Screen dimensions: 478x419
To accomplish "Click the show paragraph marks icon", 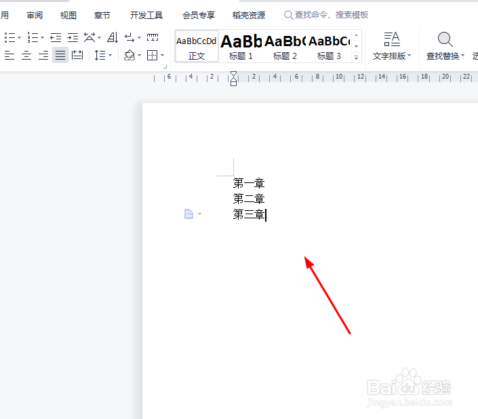I will [x=130, y=37].
